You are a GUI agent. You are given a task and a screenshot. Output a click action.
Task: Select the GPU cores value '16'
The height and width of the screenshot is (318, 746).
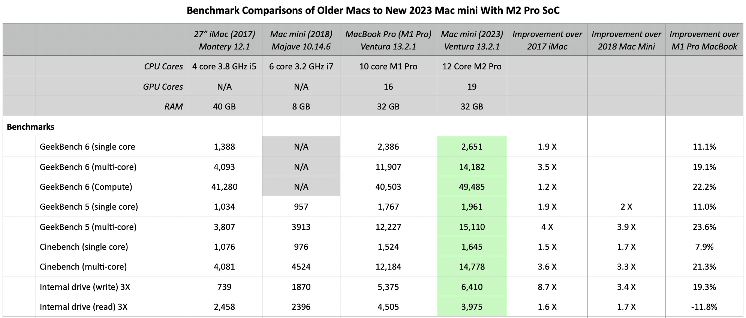pos(388,87)
